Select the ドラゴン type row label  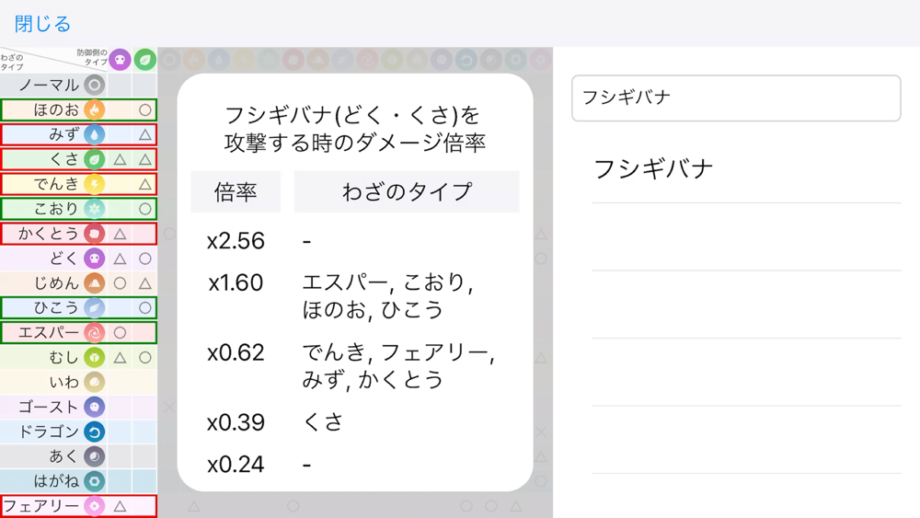(49, 432)
